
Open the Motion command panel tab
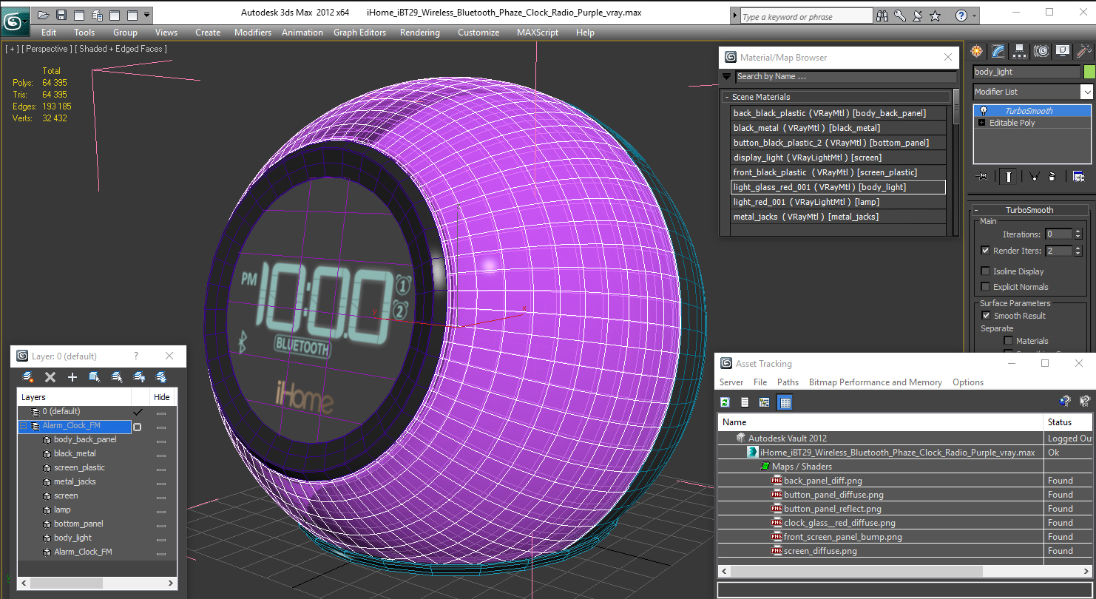coord(1041,51)
